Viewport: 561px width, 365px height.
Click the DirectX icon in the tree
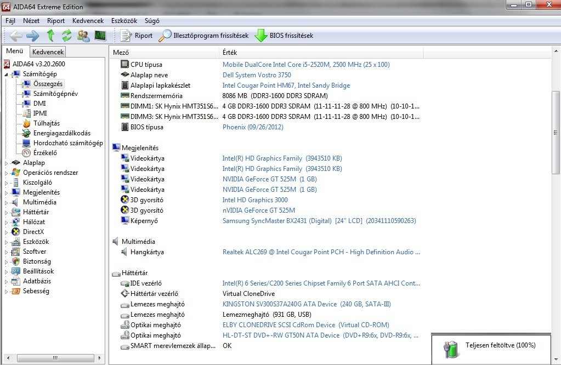(16, 232)
